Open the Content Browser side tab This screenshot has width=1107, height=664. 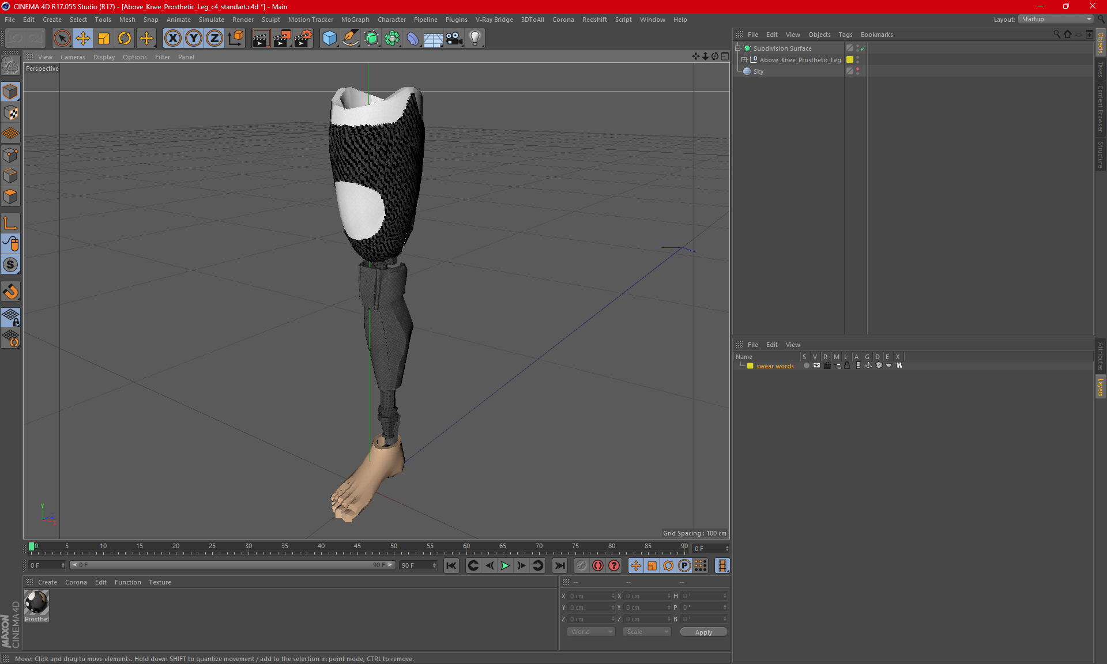pyautogui.click(x=1101, y=108)
